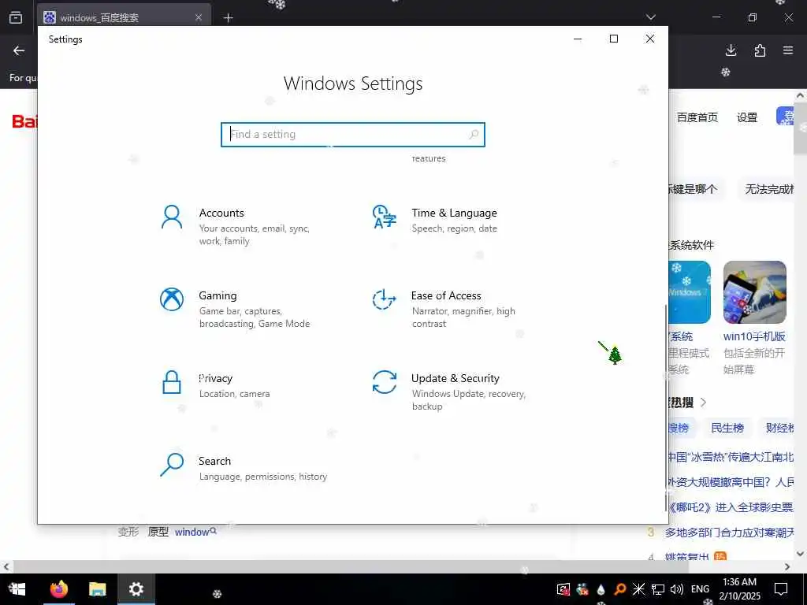Open the notification center icon
807x605 pixels.
(781, 589)
